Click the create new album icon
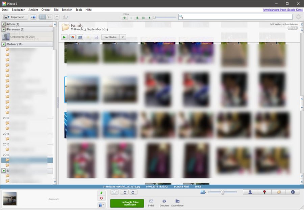 click(x=33, y=17)
